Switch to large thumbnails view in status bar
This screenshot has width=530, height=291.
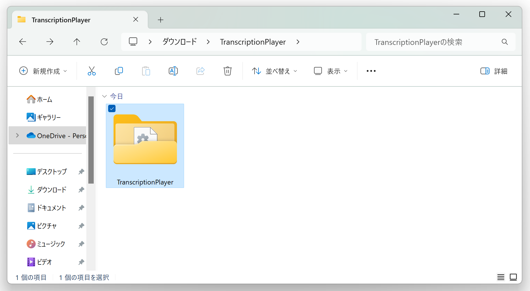click(513, 277)
